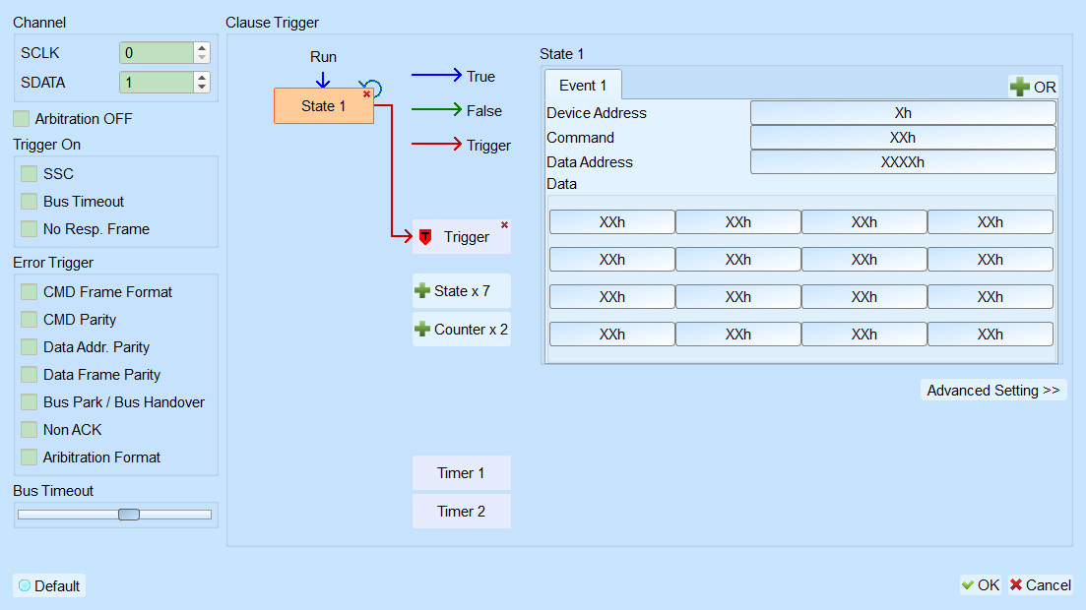The image size is (1086, 610).
Task: Click the red X Cancel icon
Action: (x=1015, y=585)
